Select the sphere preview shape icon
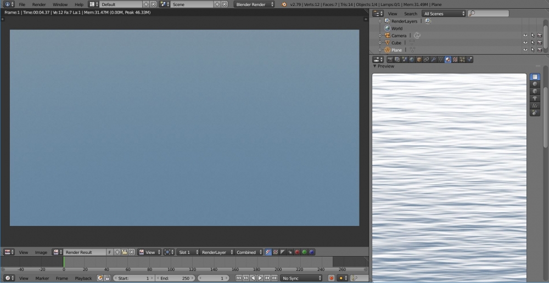This screenshot has height=283, width=549. coord(535,84)
